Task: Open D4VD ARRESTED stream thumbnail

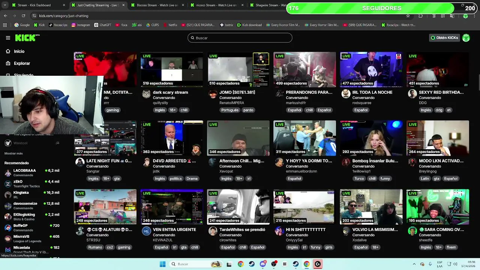Action: coord(172,138)
